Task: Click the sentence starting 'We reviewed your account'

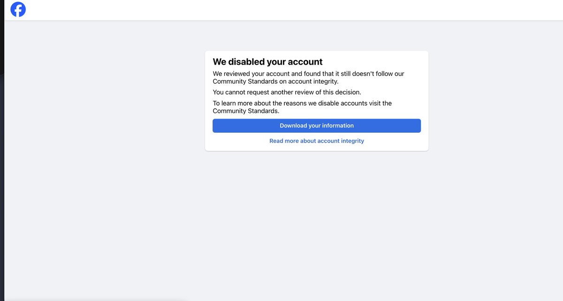Action: [x=308, y=77]
